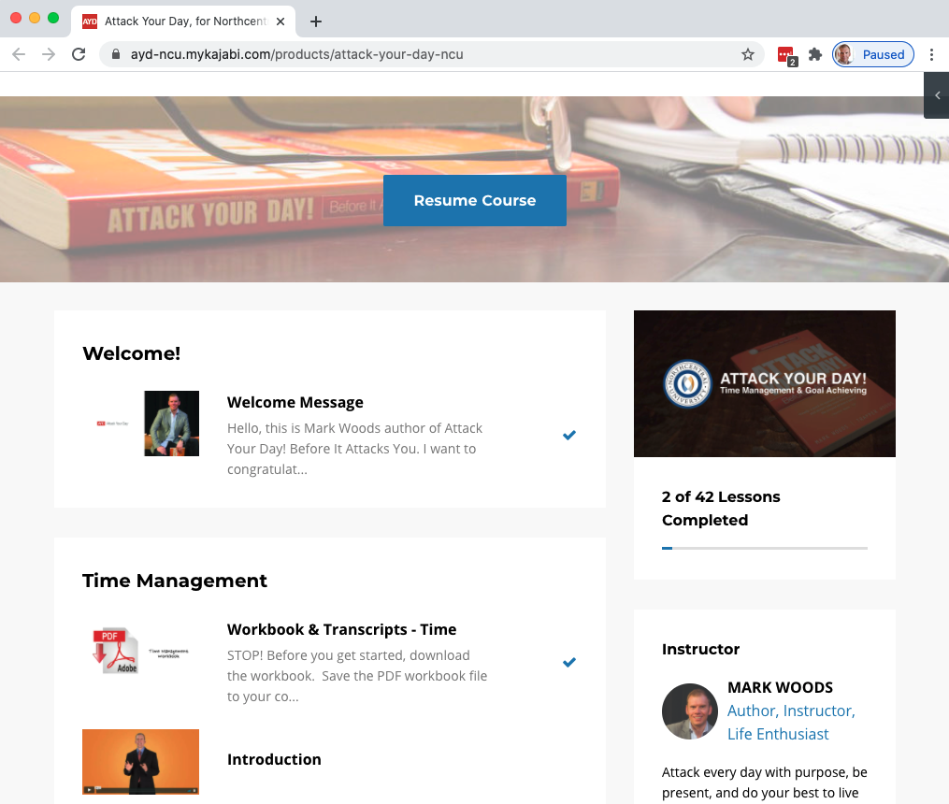Screen dimensions: 949x804
Task: Click the browser back arrow
Action: (19, 54)
